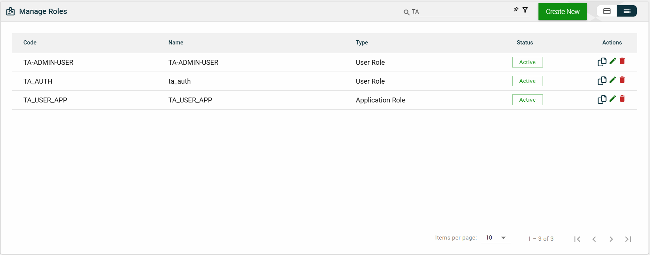Delete the TA_AUTH role

(x=622, y=80)
